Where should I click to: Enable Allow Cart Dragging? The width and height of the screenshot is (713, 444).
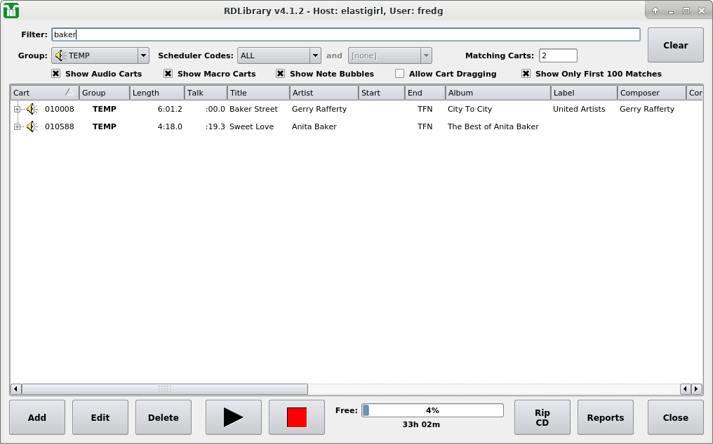pos(400,74)
